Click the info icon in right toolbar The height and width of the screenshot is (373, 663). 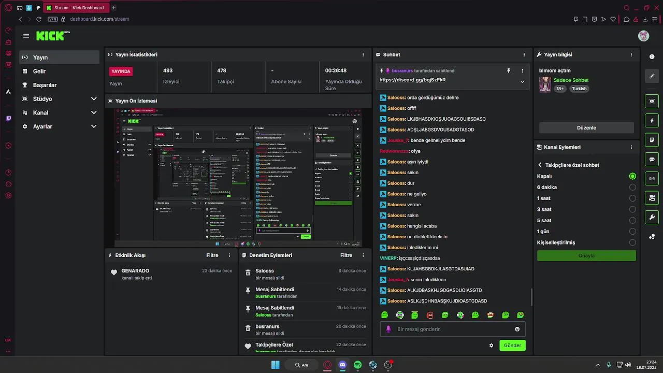click(x=652, y=56)
